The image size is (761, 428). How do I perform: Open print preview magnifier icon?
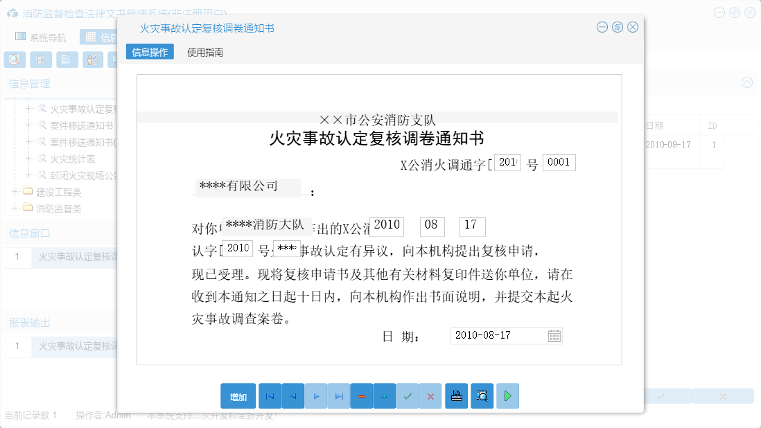click(482, 396)
